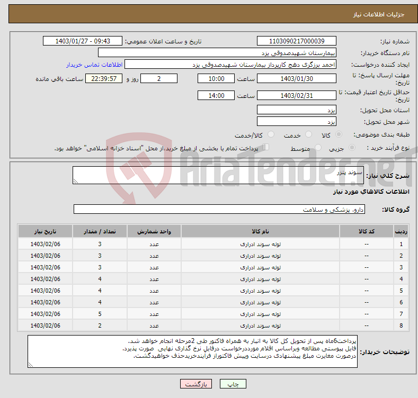Click لوله سوند ادراری in row 4
The height and width of the screenshot is (398, 418).
coord(261,279)
